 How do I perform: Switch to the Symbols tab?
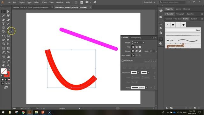[x=194, y=19]
